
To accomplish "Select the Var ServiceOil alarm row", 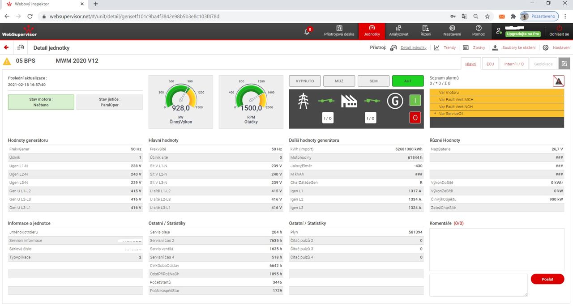I will (x=497, y=114).
